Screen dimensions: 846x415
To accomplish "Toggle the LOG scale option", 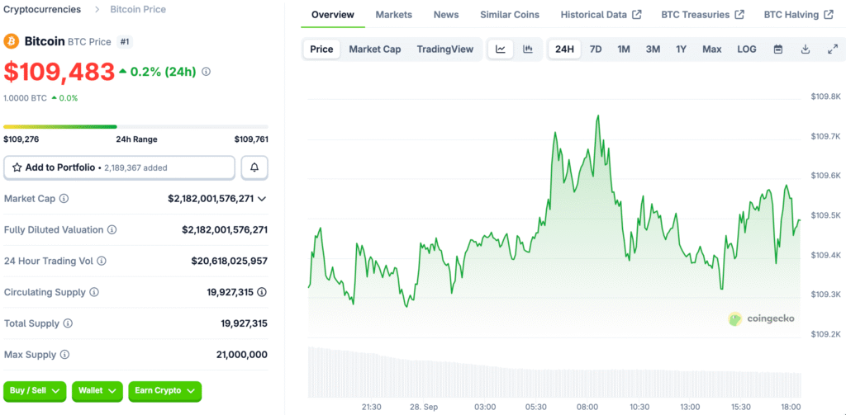I will (x=746, y=50).
